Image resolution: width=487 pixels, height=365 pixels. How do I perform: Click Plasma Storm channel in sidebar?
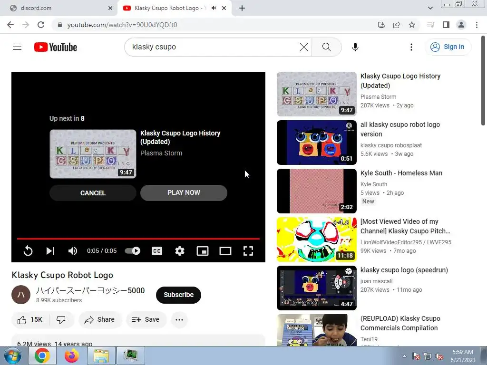coord(378,97)
